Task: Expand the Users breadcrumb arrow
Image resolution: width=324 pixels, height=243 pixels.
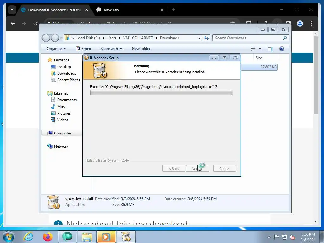Action: (120, 38)
